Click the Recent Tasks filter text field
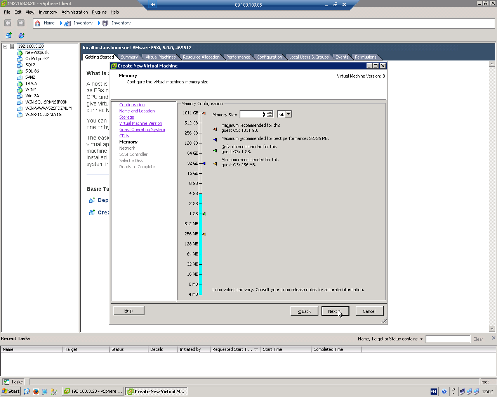 448,339
